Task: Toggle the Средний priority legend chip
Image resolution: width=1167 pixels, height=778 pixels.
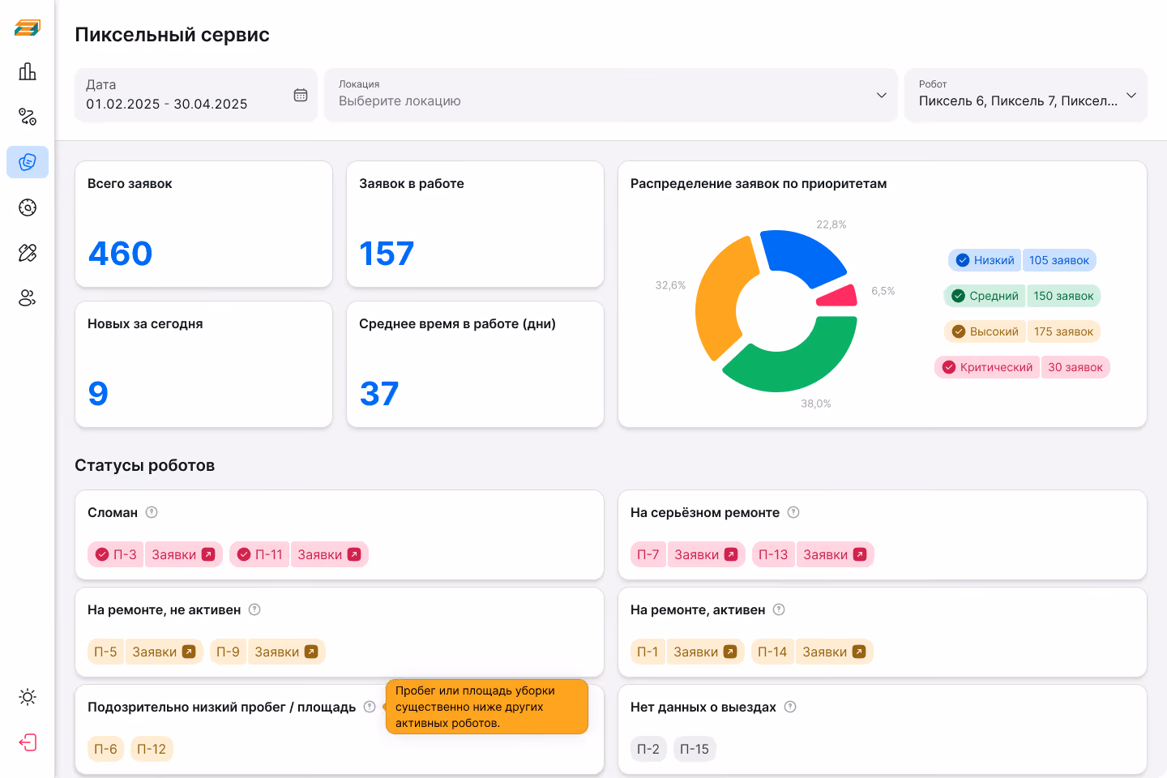Action: click(985, 296)
